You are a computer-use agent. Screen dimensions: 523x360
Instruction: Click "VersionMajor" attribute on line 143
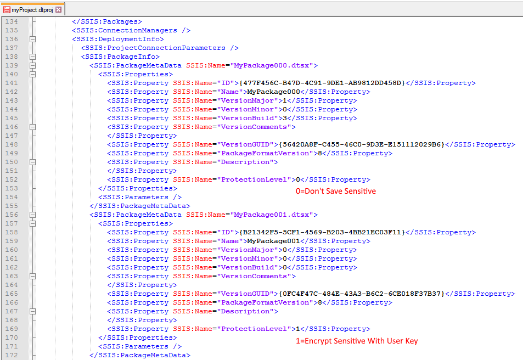(x=248, y=100)
